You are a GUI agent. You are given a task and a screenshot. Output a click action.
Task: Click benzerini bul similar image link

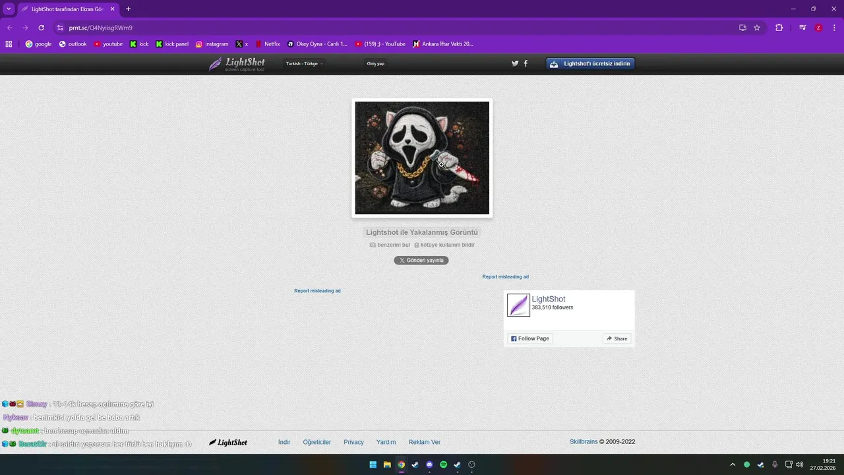pyautogui.click(x=390, y=245)
